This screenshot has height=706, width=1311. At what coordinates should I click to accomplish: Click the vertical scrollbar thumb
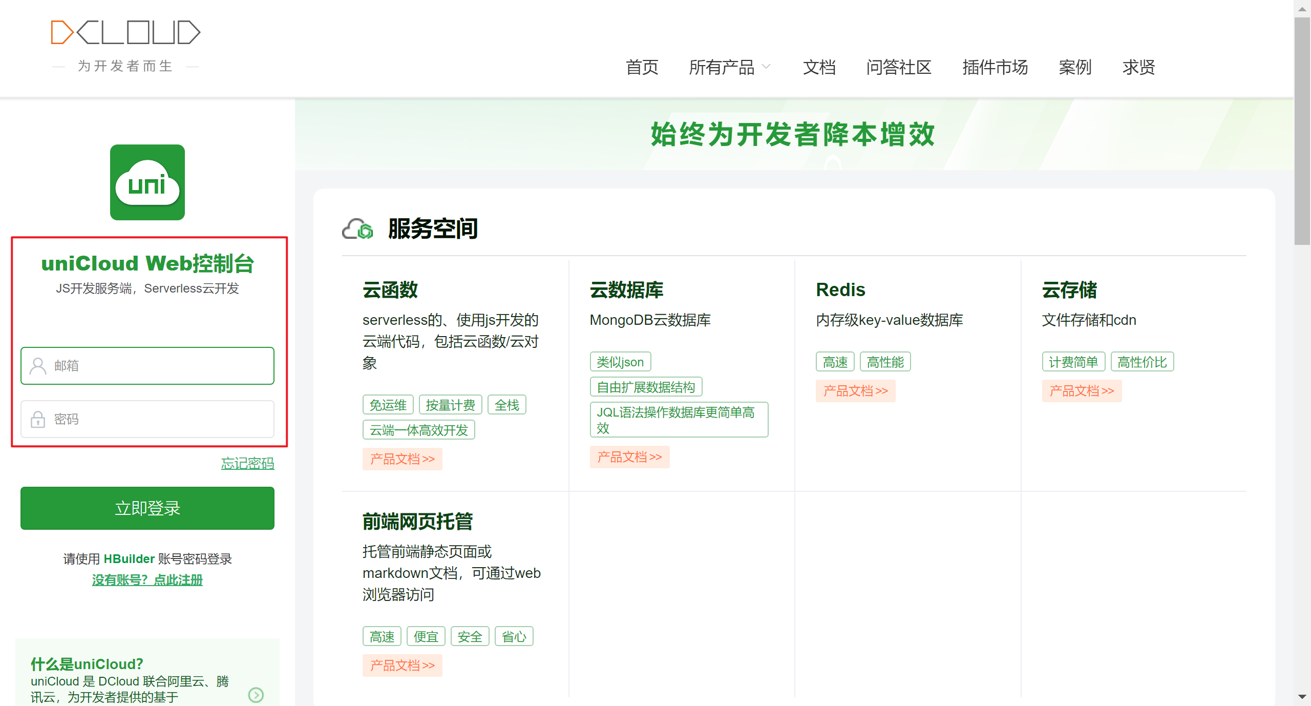1302,131
